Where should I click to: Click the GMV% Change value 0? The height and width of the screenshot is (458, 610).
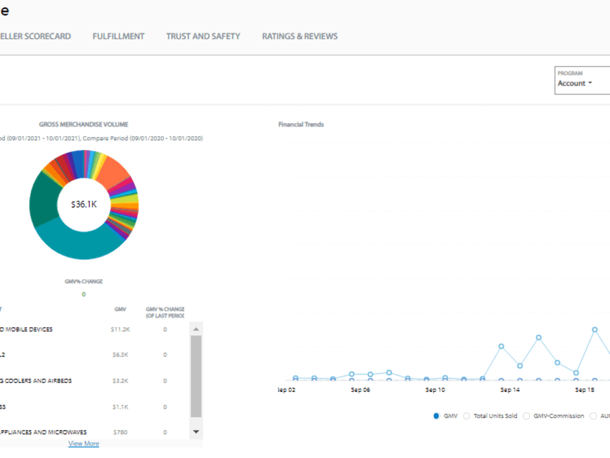pyautogui.click(x=84, y=294)
